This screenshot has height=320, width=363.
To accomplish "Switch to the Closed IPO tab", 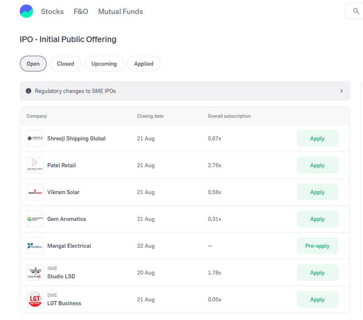I will [66, 64].
